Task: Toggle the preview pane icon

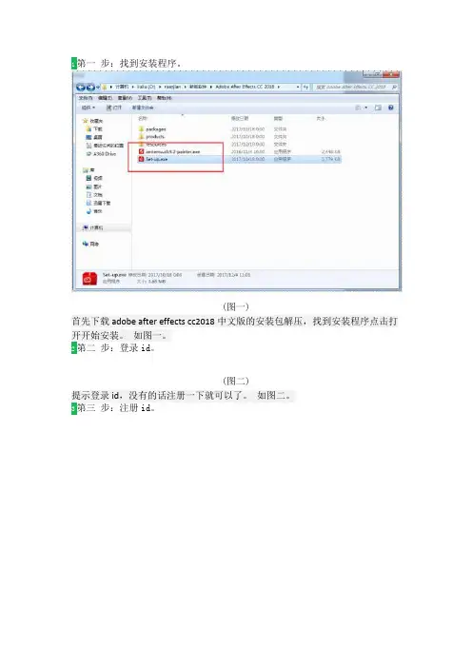Action: click(378, 108)
